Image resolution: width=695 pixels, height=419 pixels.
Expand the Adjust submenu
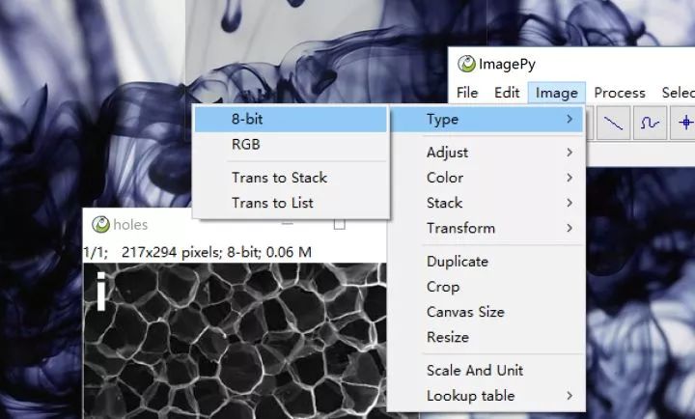coord(486,153)
